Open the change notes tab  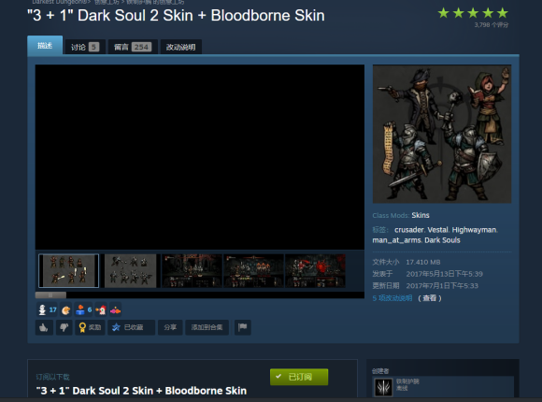coord(180,47)
